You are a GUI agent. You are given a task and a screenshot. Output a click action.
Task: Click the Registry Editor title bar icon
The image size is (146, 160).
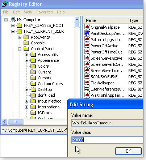point(4,4)
